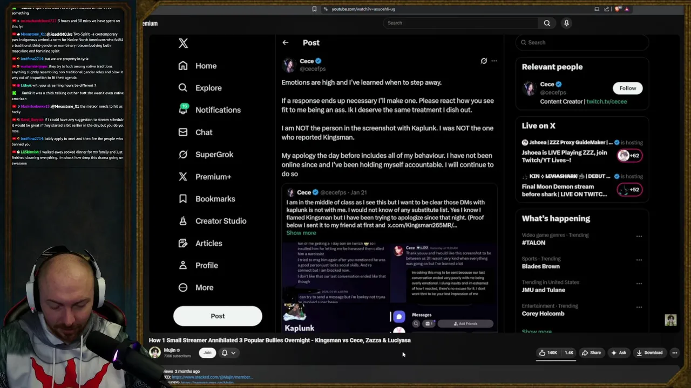The height and width of the screenshot is (388, 691).
Task: Go to Home in X sidebar
Action: click(198, 66)
